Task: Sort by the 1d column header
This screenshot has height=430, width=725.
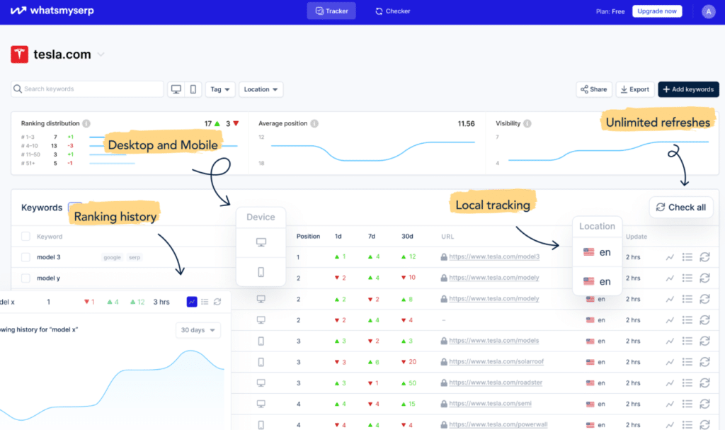Action: pyautogui.click(x=338, y=236)
